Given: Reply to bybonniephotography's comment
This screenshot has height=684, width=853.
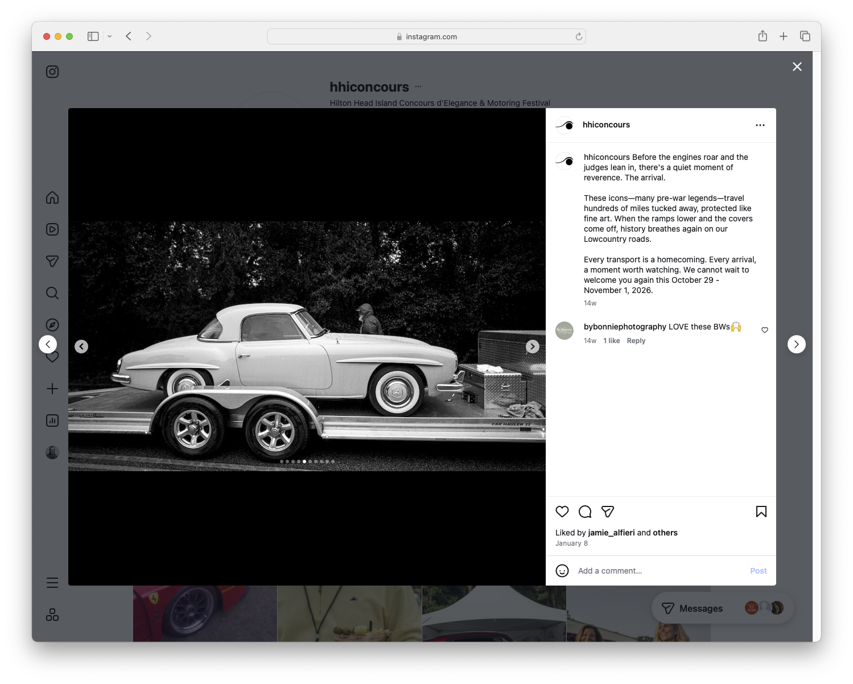Looking at the screenshot, I should (636, 340).
